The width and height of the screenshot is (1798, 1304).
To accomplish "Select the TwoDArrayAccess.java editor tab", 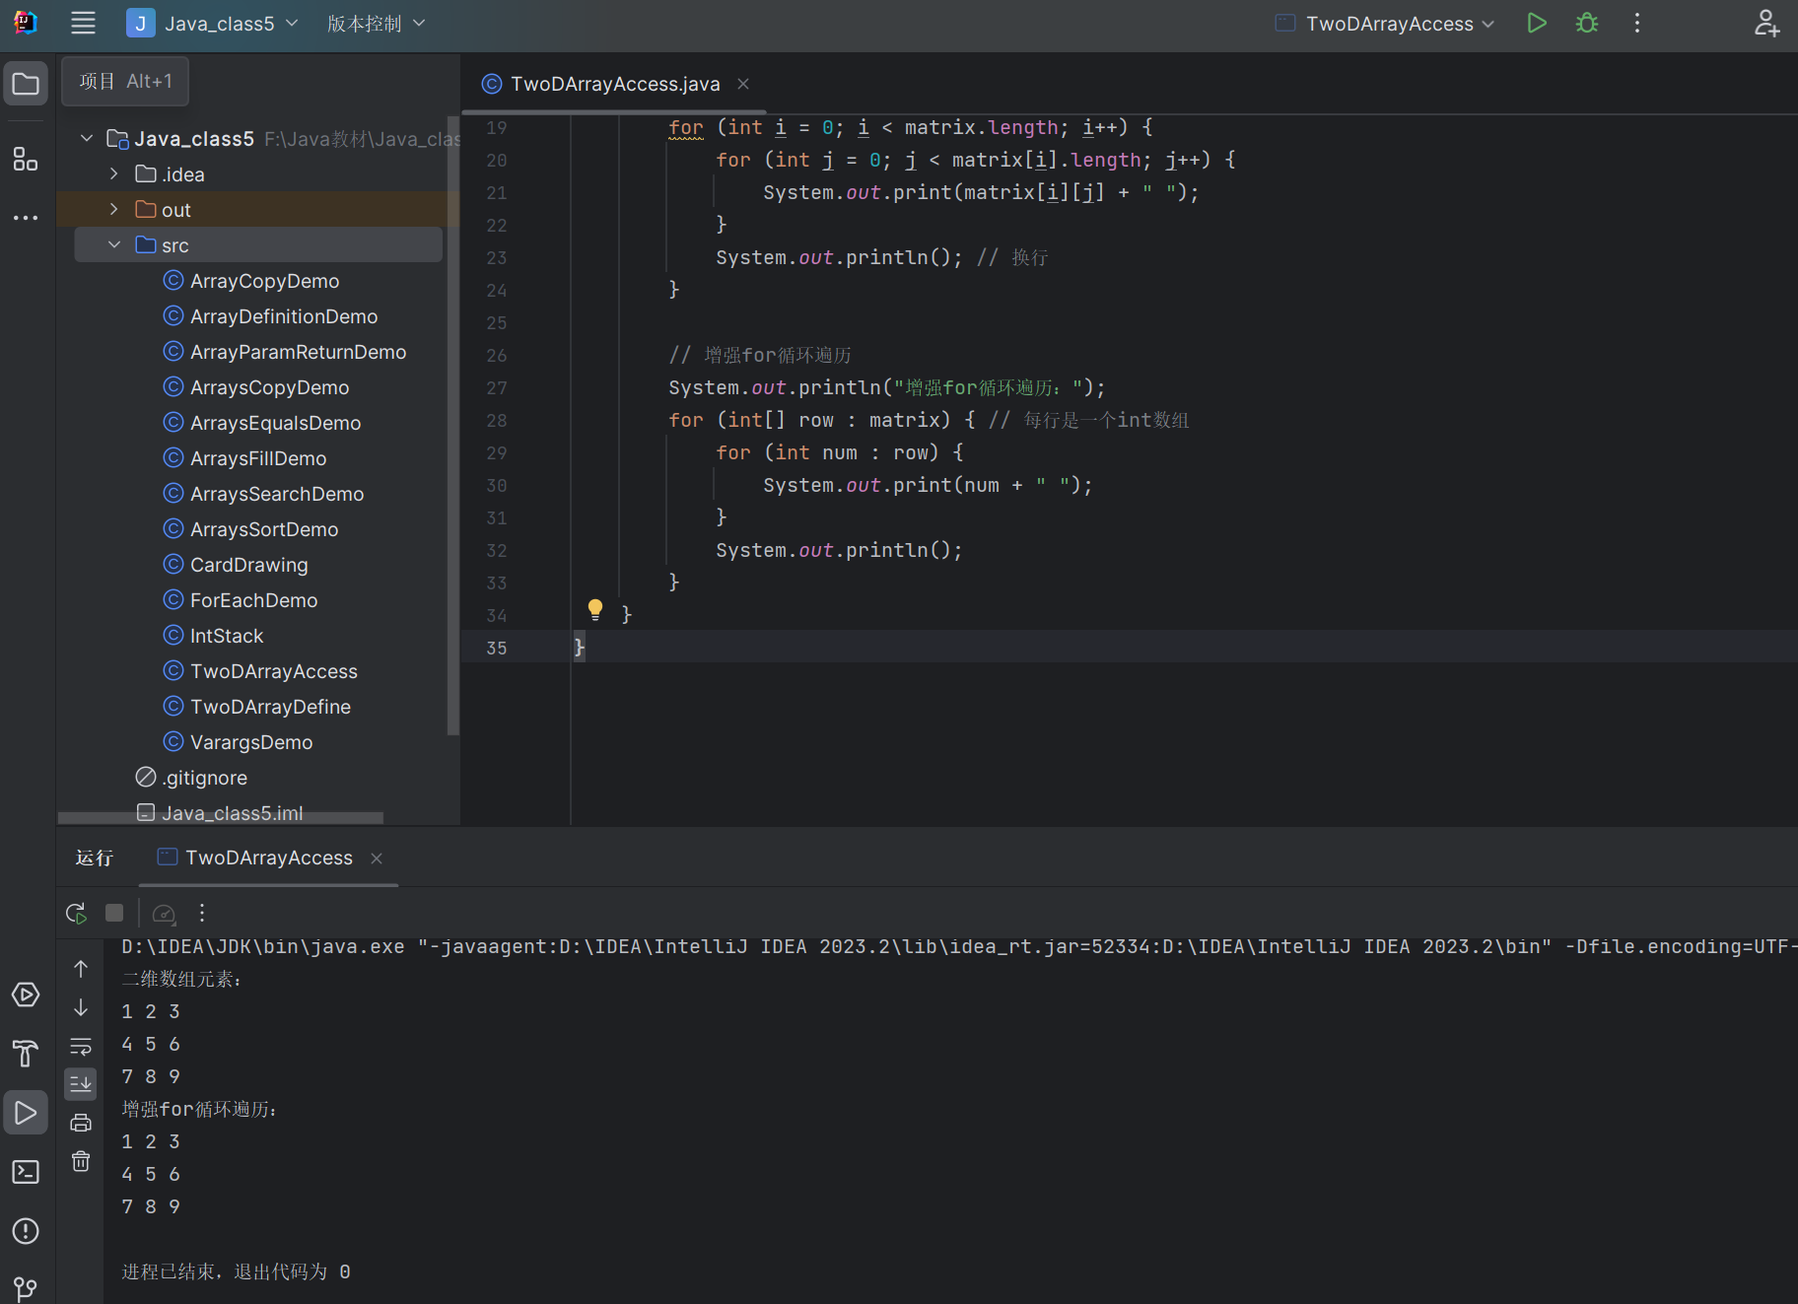I will 614,85.
